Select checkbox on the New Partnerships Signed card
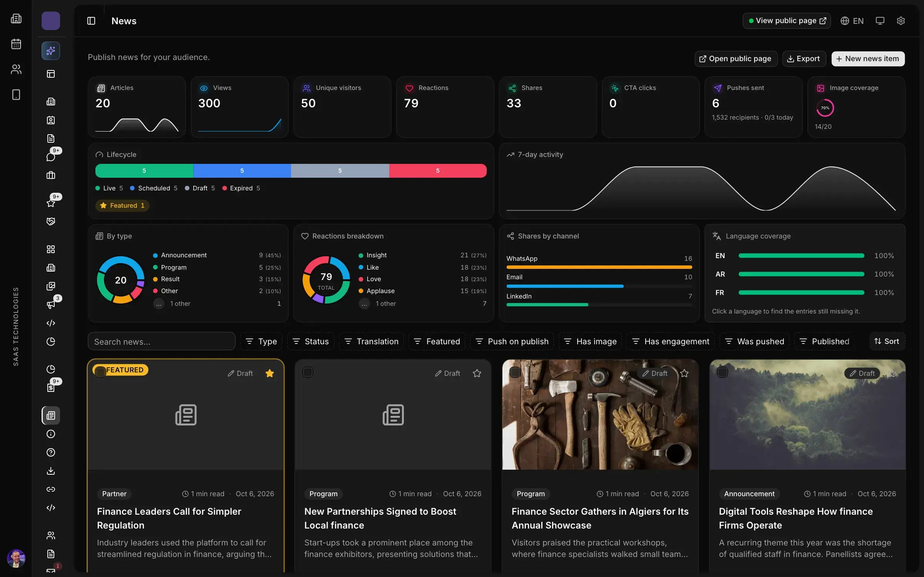The height and width of the screenshot is (577, 924). (308, 372)
